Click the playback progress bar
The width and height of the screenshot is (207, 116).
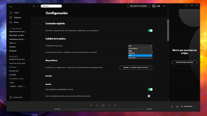click(x=103, y=109)
